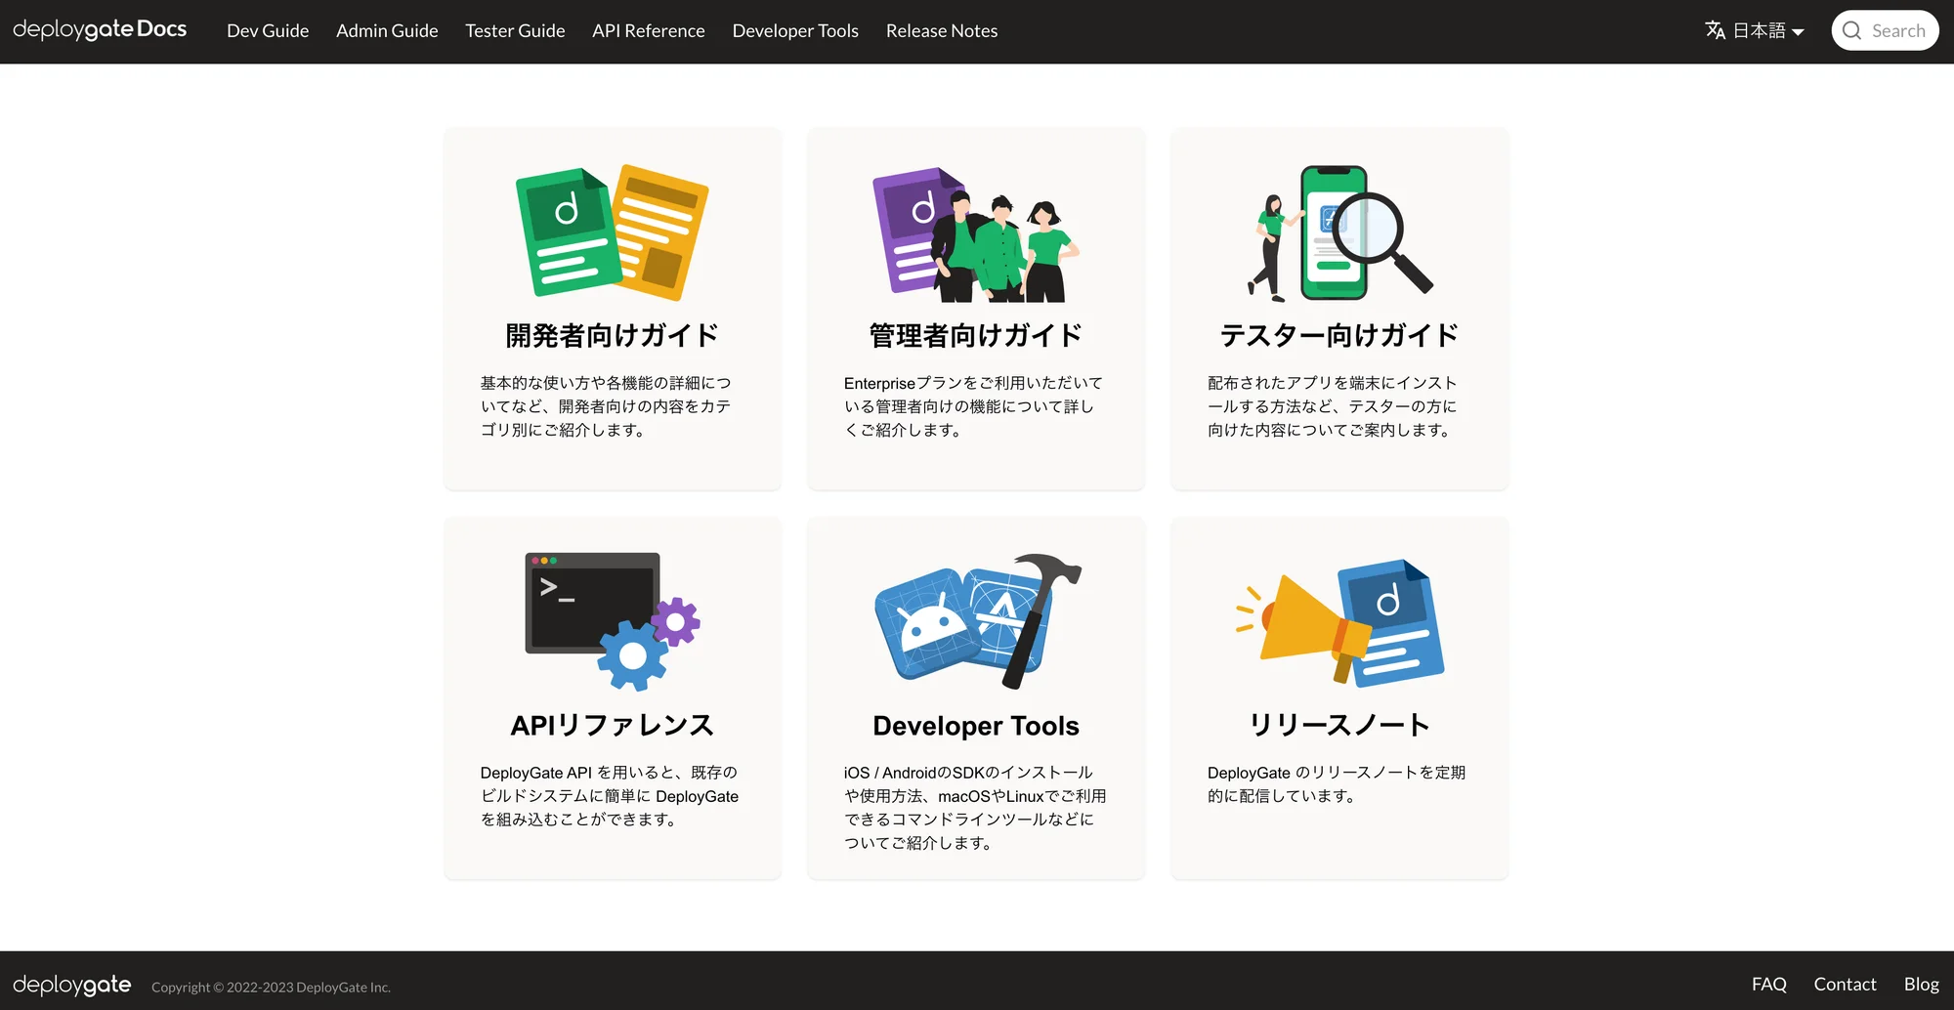The image size is (1954, 1010).
Task: Open the 管理者向けガイド card title
Action: pos(976,336)
